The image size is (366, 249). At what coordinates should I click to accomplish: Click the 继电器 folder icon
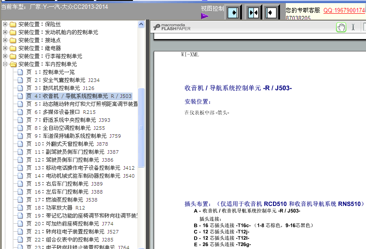13,48
